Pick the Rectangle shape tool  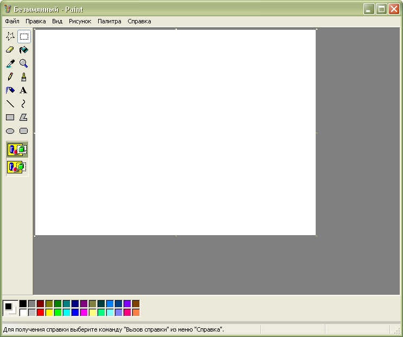point(10,117)
